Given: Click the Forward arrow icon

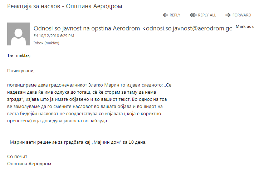Looking at the screenshot, I should tap(228, 15).
